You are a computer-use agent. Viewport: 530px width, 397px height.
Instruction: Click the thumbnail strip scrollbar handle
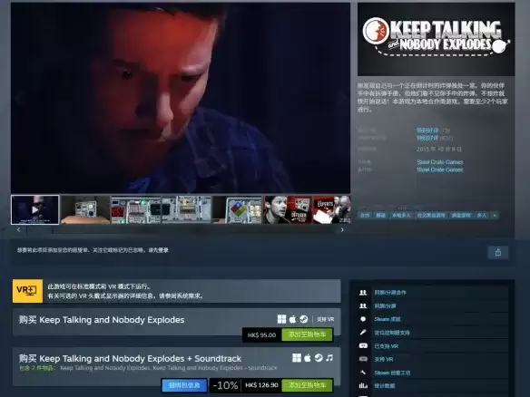pos(40,230)
